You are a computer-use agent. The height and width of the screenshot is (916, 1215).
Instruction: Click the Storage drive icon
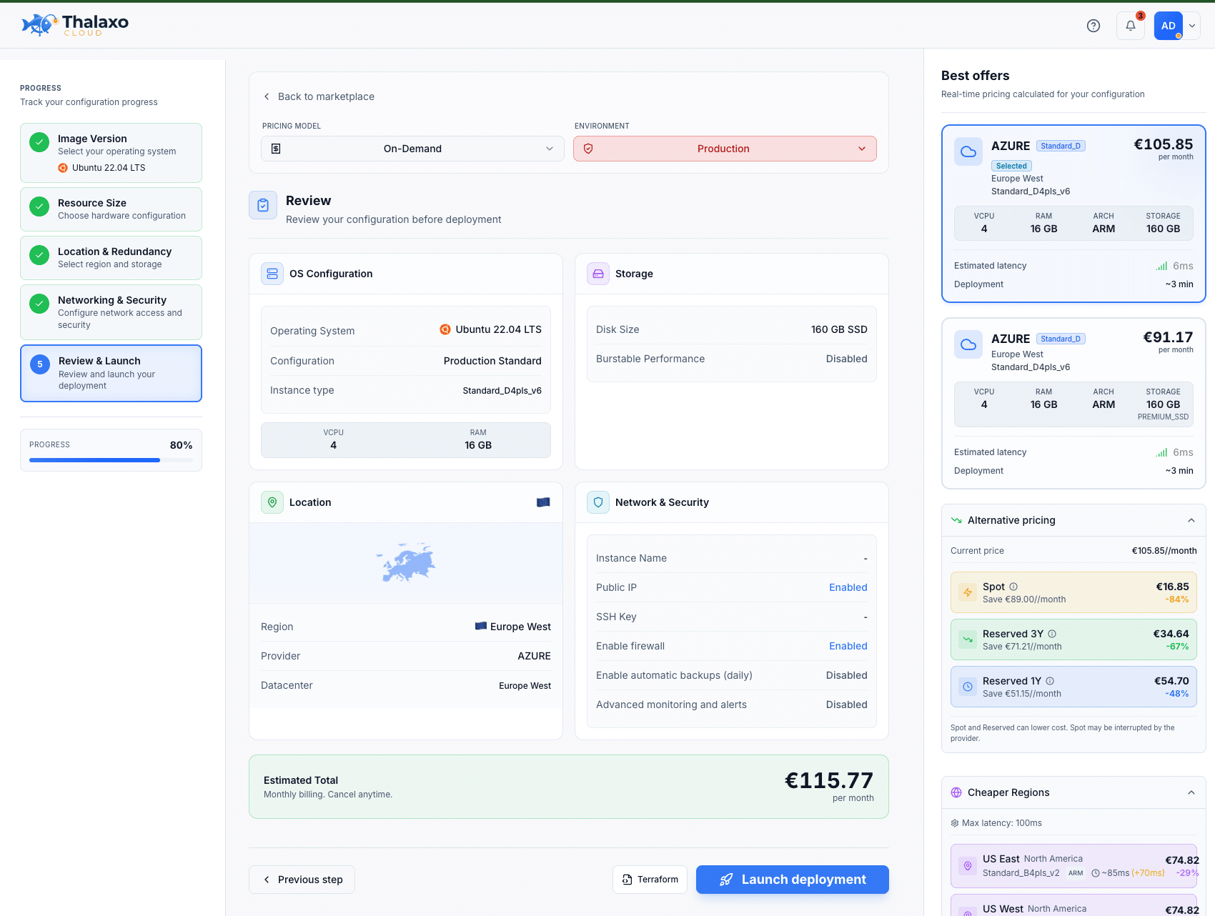point(598,274)
